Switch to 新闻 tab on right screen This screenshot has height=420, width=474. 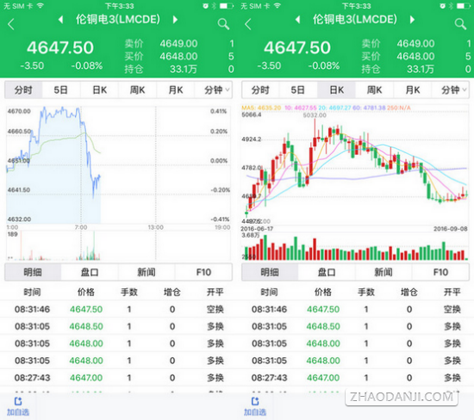click(384, 272)
